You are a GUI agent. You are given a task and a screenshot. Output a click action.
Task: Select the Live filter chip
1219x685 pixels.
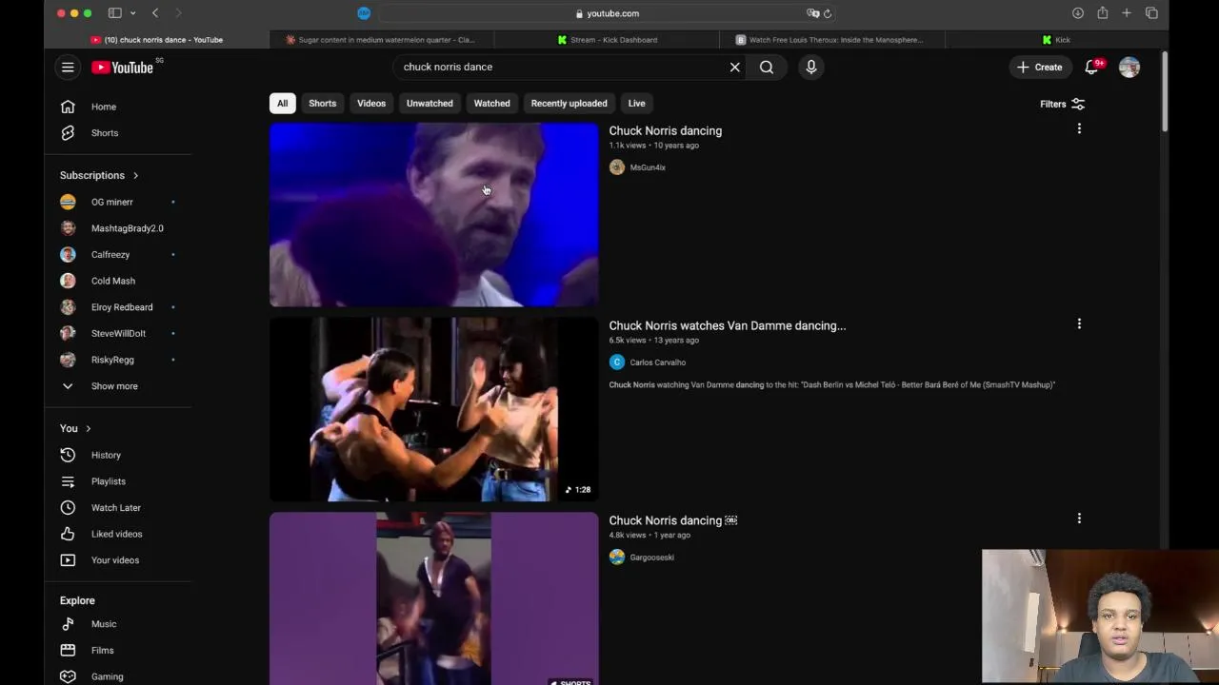(x=636, y=103)
